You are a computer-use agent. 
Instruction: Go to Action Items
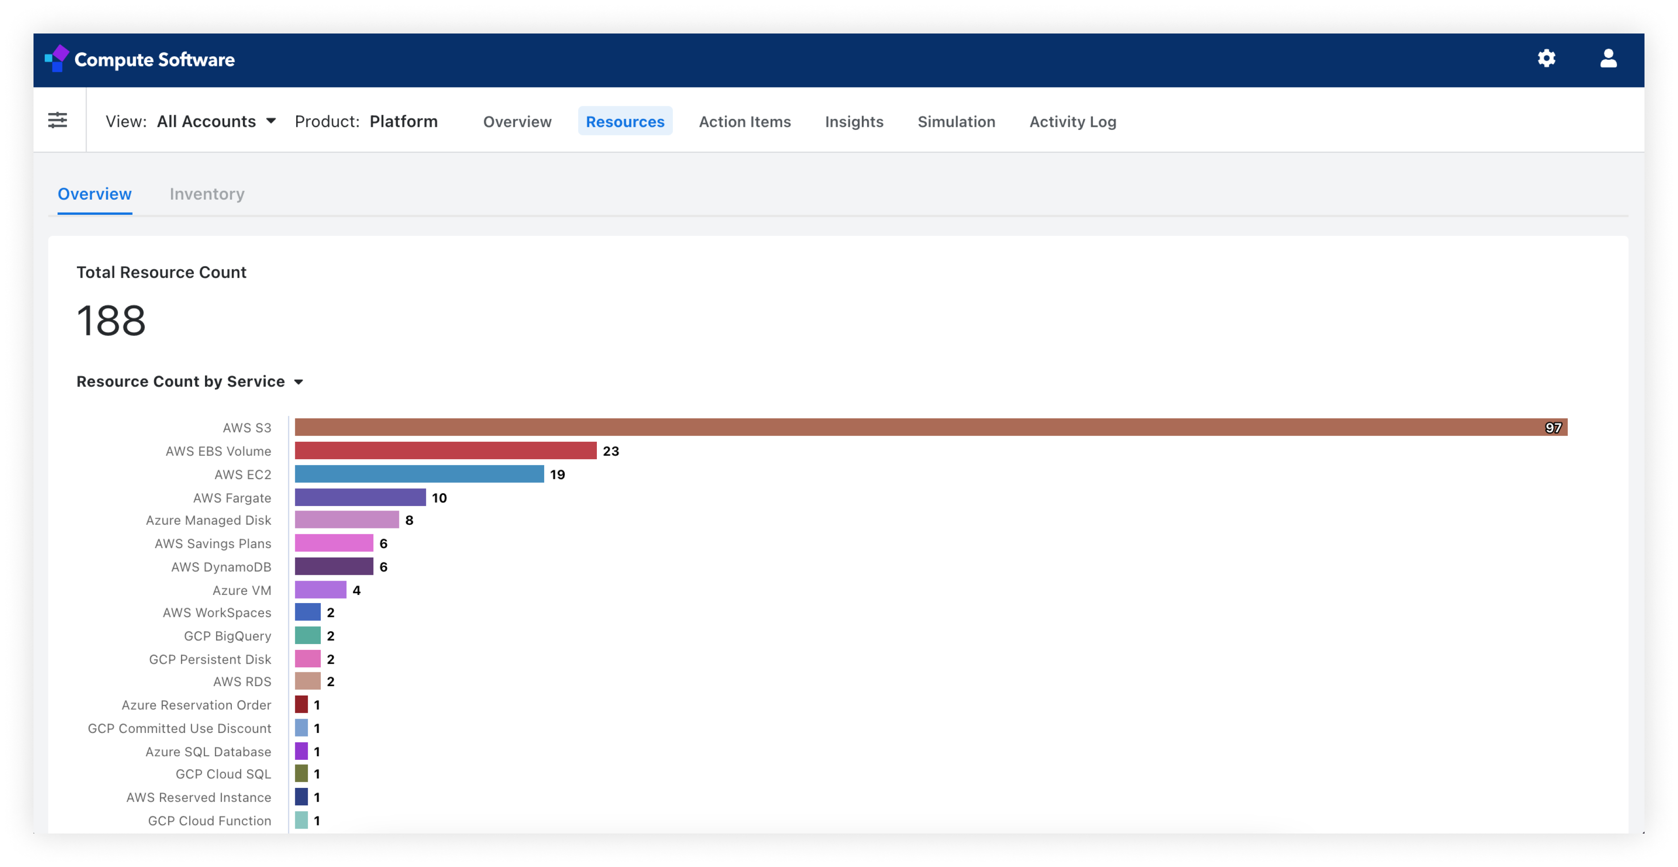tap(745, 122)
